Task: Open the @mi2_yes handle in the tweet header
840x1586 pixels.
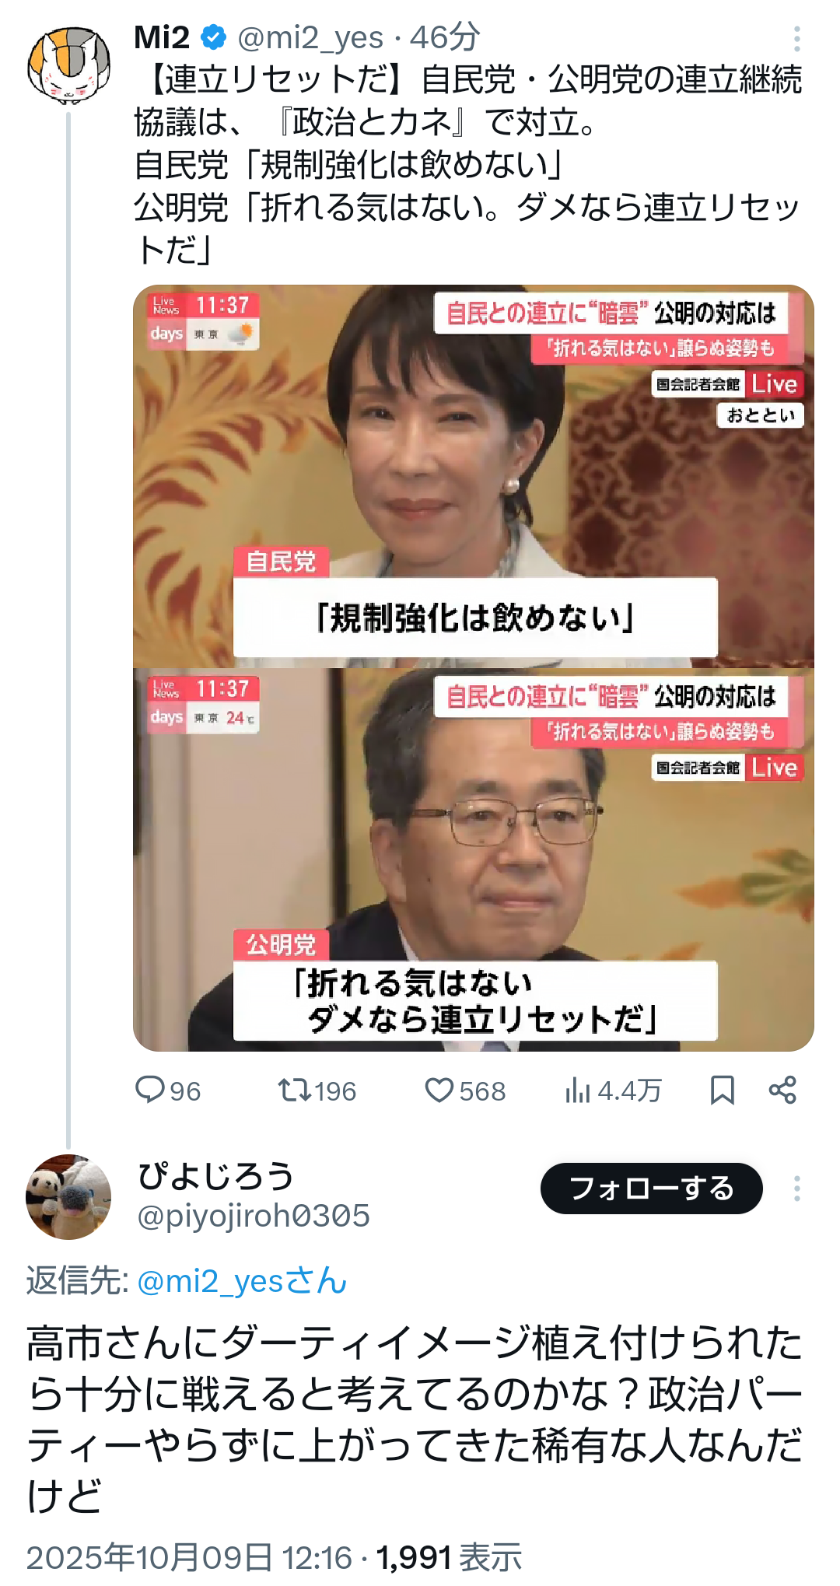Action: 310,37
